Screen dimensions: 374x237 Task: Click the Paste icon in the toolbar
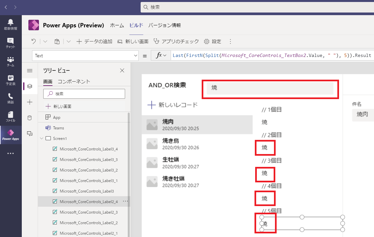point(56,41)
